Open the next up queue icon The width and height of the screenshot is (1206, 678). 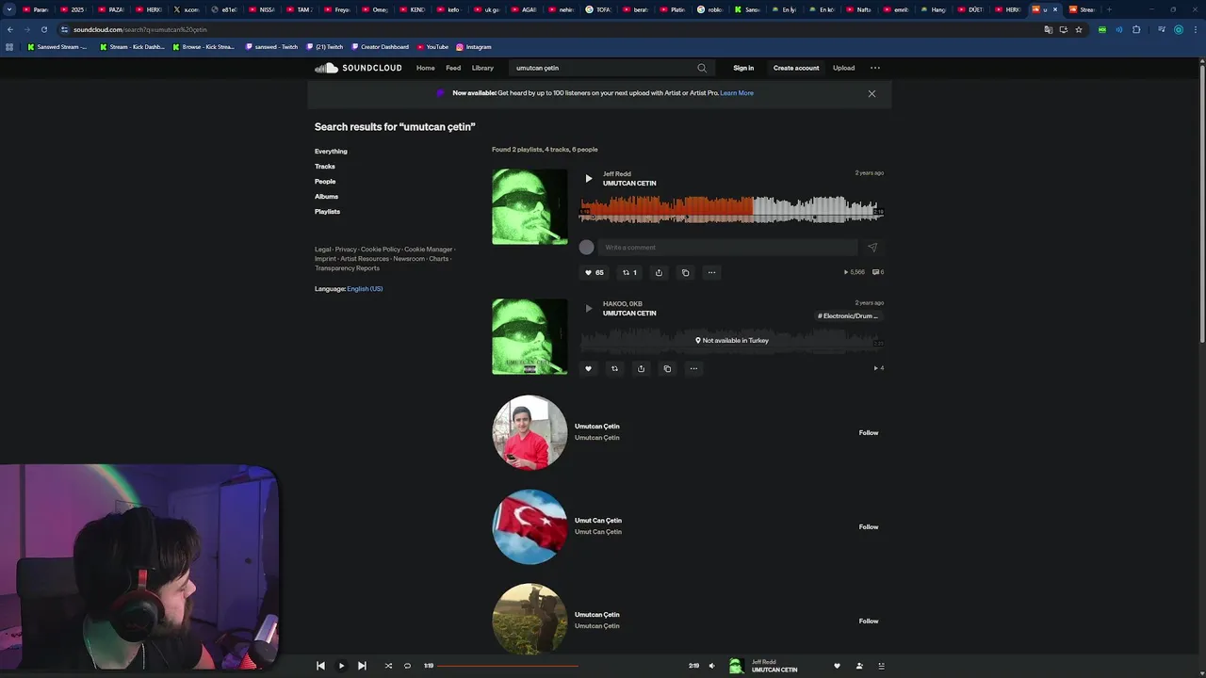click(x=881, y=666)
